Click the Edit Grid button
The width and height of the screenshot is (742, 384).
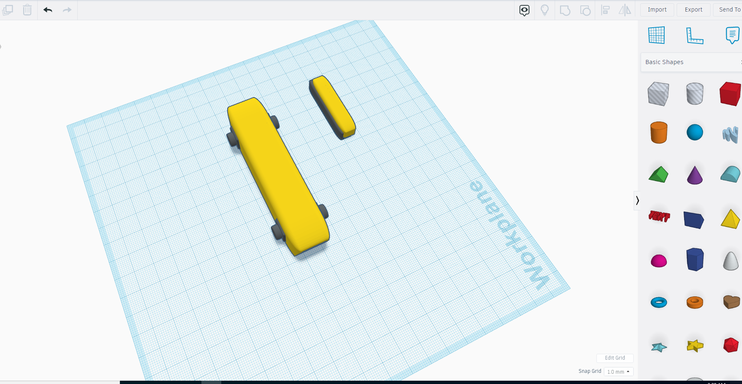[x=615, y=358]
